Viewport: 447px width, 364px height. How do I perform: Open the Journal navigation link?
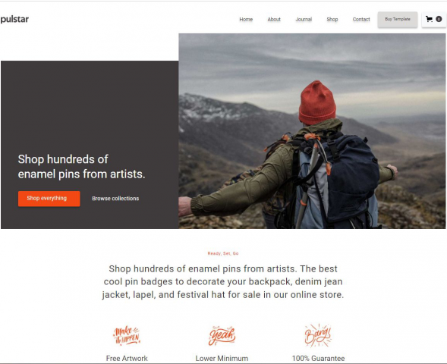click(x=304, y=20)
